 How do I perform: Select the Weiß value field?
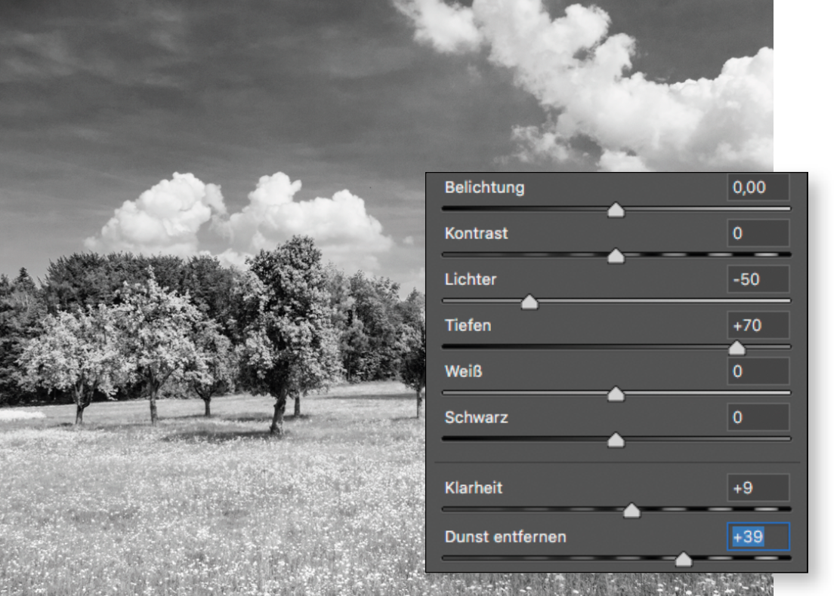click(758, 371)
